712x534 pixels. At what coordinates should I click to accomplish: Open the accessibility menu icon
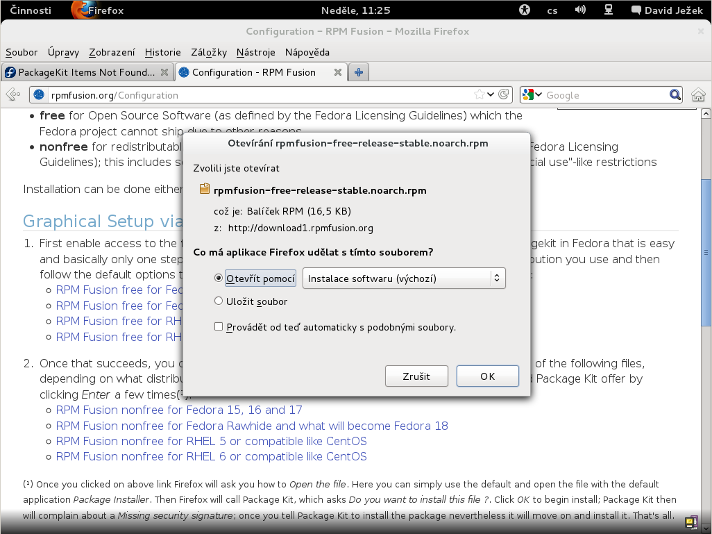pos(525,10)
